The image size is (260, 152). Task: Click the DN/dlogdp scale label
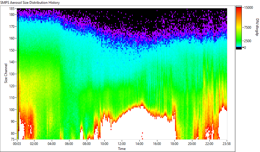pyautogui.click(x=257, y=27)
